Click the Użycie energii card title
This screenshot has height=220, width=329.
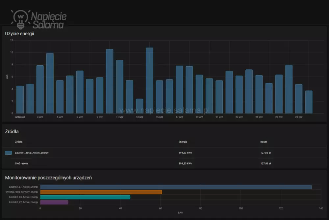coord(19,33)
